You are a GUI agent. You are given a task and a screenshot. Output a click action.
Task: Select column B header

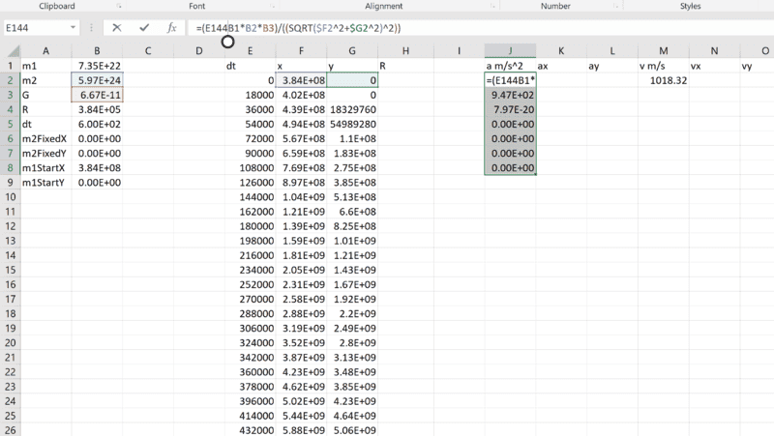(97, 50)
